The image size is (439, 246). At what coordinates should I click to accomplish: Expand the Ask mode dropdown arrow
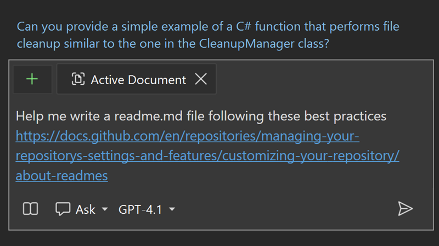105,209
